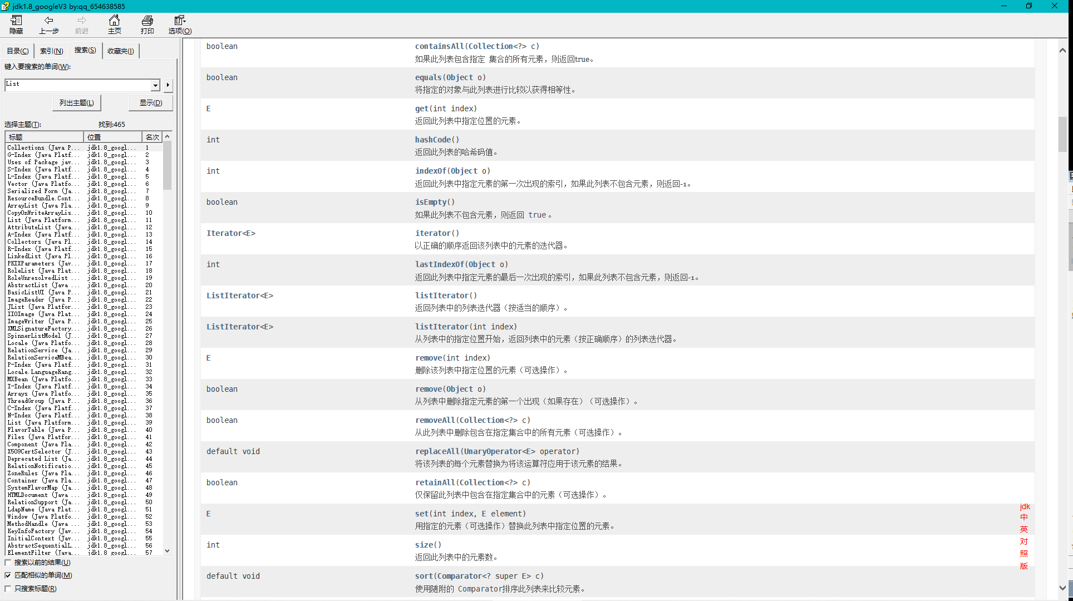Click arrow button right of search box
This screenshot has width=1073, height=601.
[168, 85]
